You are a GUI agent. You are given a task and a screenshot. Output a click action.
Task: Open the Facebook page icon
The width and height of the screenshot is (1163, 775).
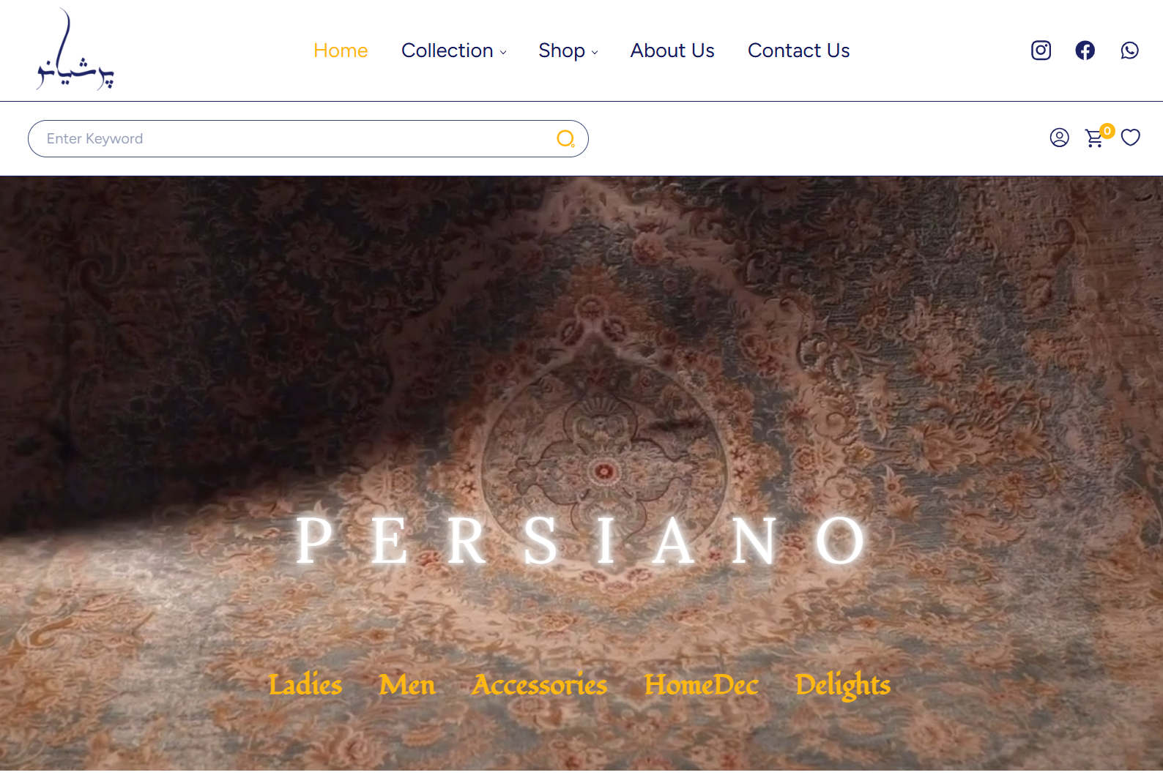click(x=1085, y=50)
